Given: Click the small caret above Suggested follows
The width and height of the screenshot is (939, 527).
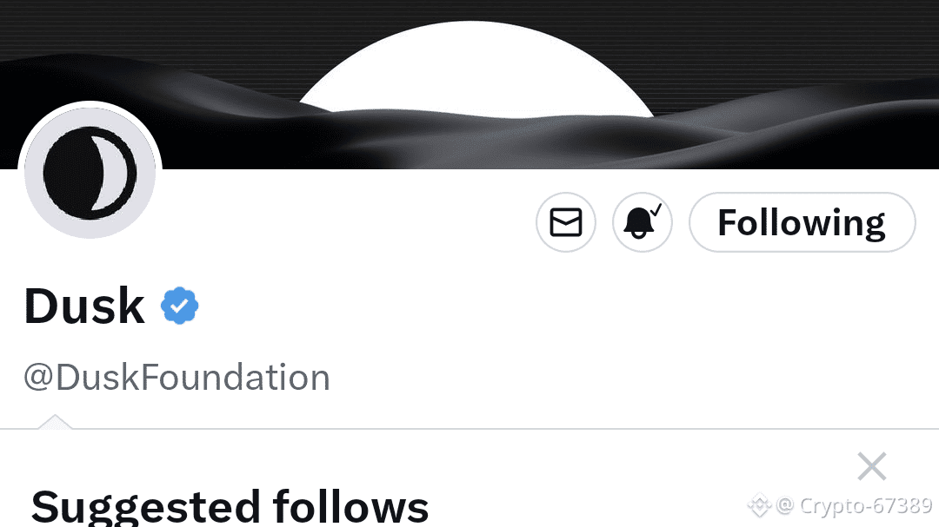Looking at the screenshot, I should [x=55, y=421].
